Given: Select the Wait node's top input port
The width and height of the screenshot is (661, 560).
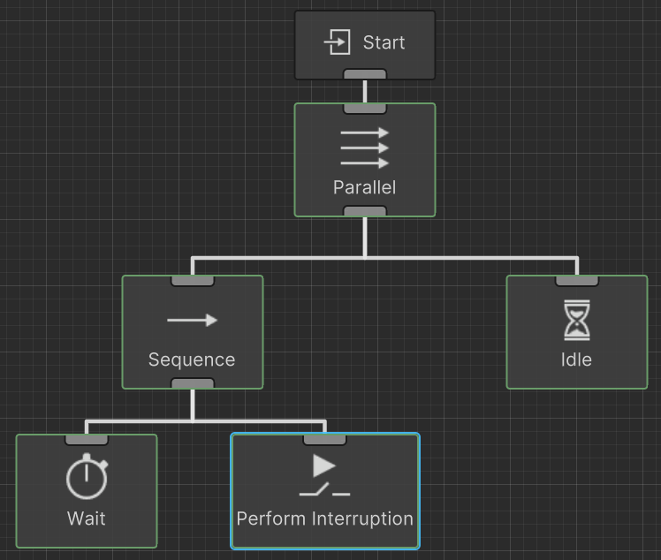Looking at the screenshot, I should coord(87,439).
